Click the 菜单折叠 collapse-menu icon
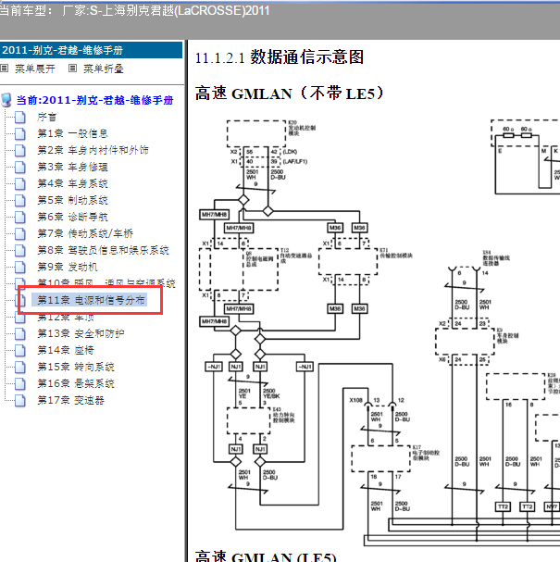Image resolution: width=560 pixels, height=562 pixels. coord(72,69)
